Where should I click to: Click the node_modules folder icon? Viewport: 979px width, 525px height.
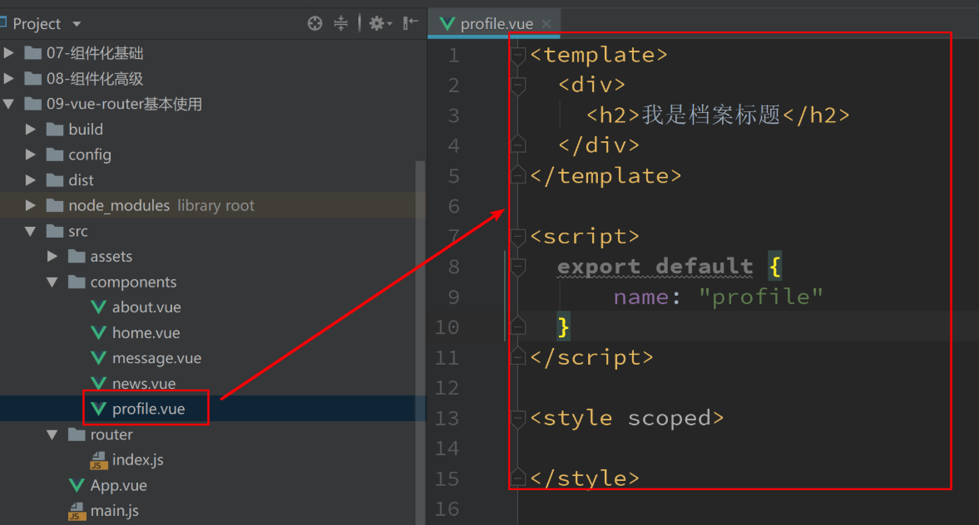pos(55,205)
